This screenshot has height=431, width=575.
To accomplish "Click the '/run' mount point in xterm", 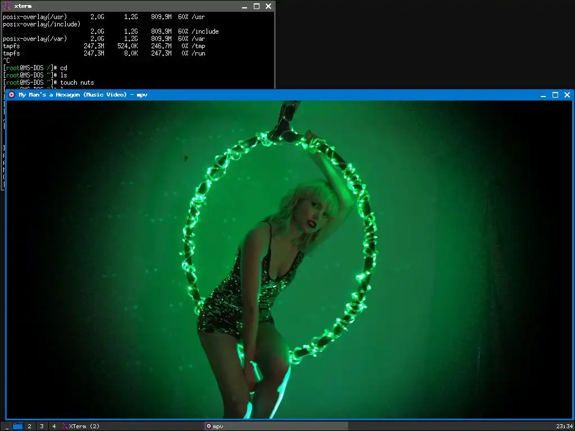I will (x=198, y=53).
